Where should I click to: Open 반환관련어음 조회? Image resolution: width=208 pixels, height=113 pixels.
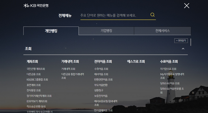coord(103,80)
